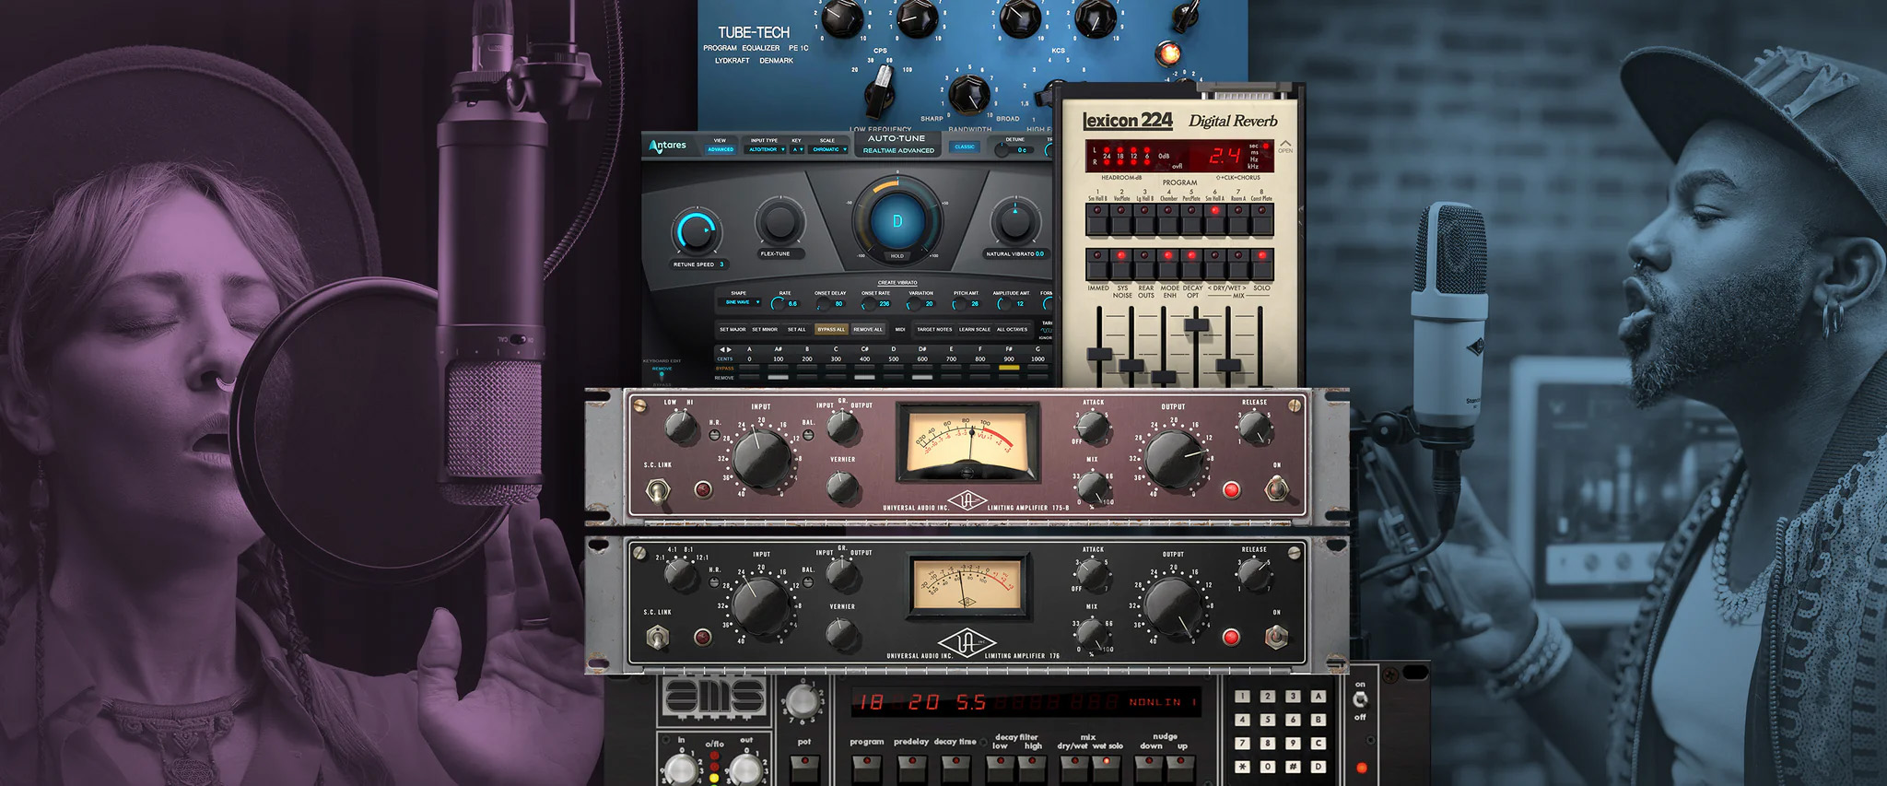
Task: Select Lexicon program 6 Sm Hall A
Action: coord(1215,218)
